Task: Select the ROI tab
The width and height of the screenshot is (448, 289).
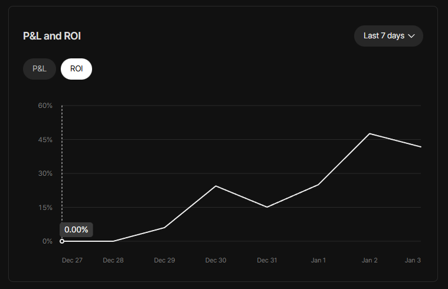Action: (x=76, y=69)
